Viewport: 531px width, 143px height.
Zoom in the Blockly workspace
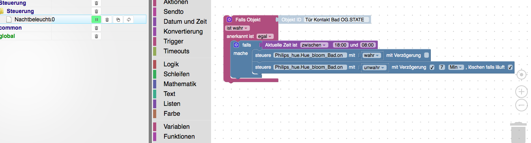click(521, 92)
